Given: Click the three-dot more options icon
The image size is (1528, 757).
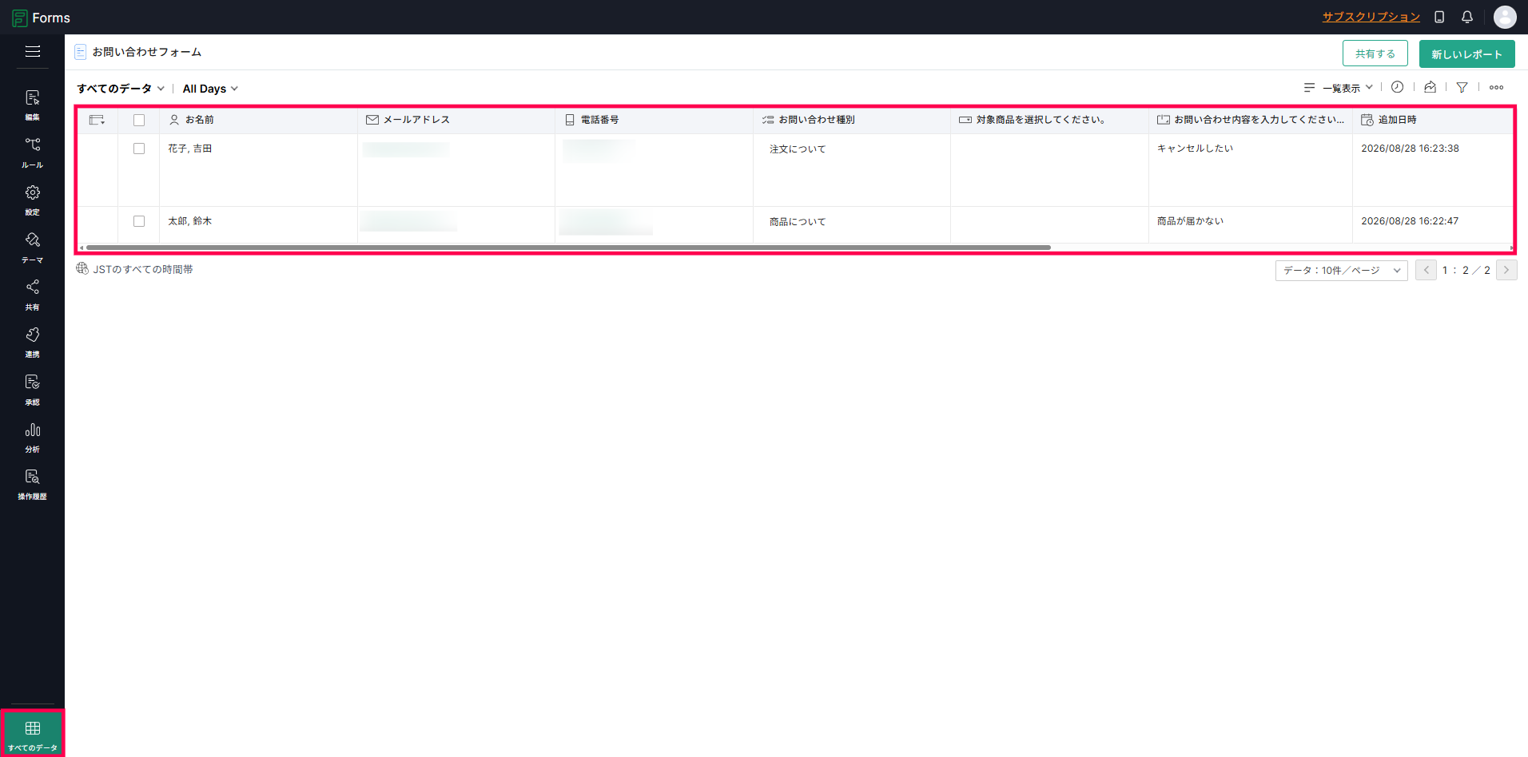Looking at the screenshot, I should tap(1496, 88).
